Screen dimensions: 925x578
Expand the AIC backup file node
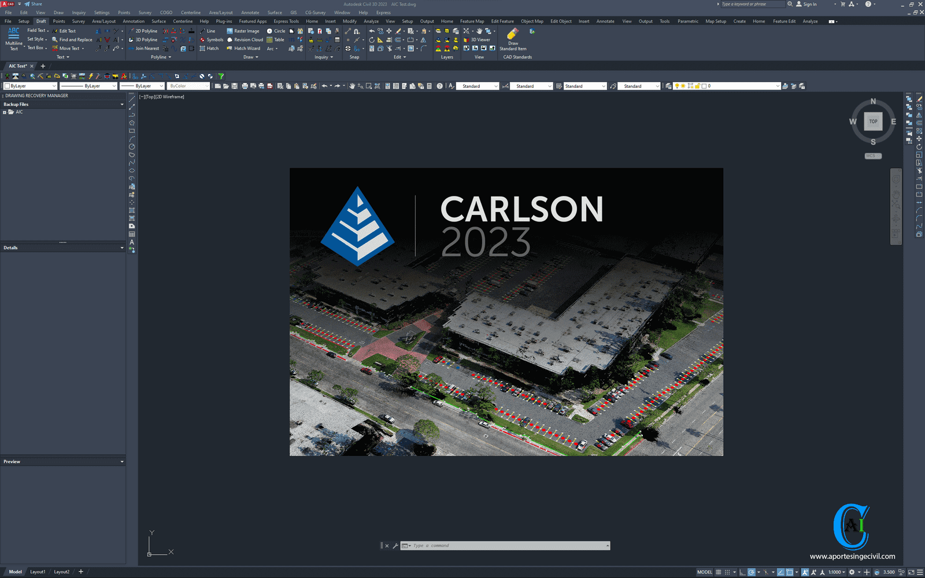tap(5, 112)
